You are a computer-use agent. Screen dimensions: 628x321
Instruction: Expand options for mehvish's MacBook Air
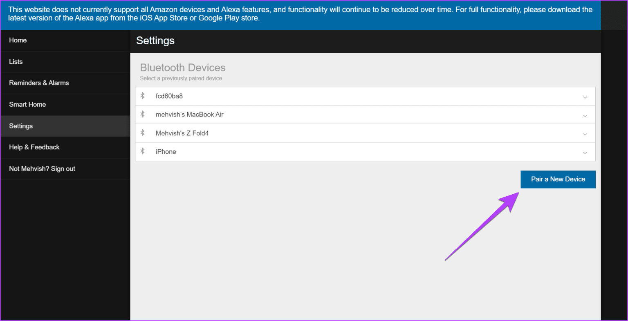585,114
